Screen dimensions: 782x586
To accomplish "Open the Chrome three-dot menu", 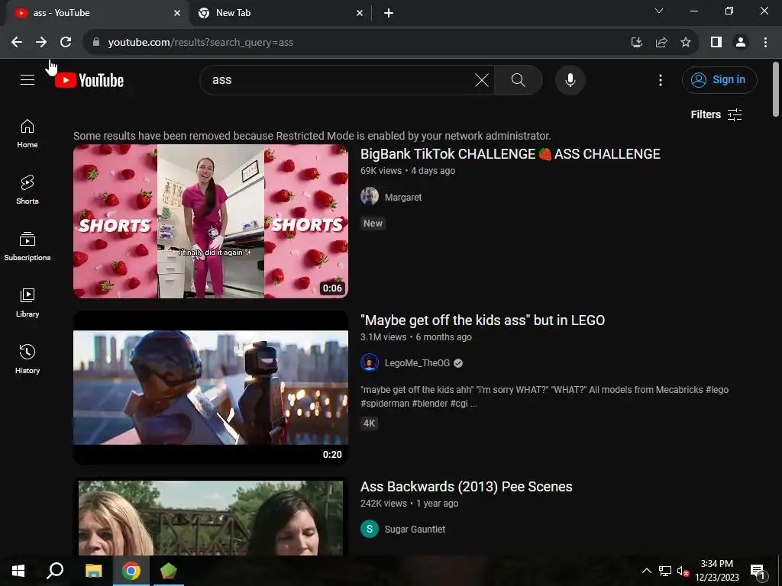I will (765, 43).
